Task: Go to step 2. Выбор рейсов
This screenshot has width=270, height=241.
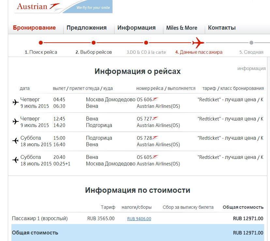Action: [94, 52]
